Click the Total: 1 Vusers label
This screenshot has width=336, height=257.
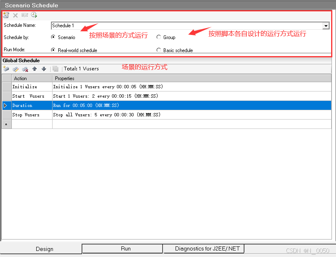point(81,69)
